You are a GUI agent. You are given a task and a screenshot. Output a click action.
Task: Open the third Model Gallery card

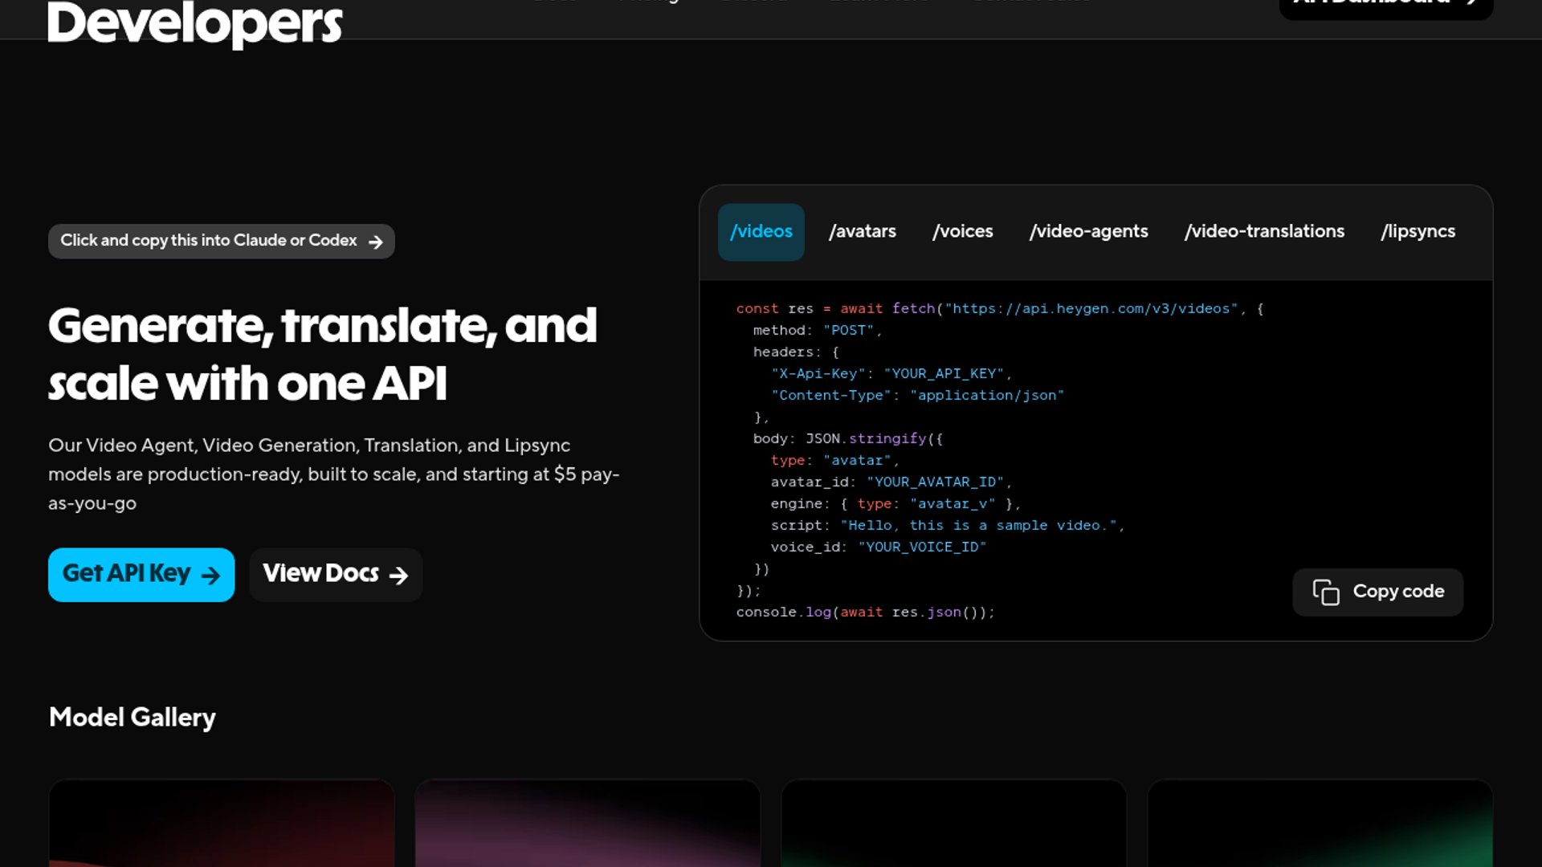[954, 823]
